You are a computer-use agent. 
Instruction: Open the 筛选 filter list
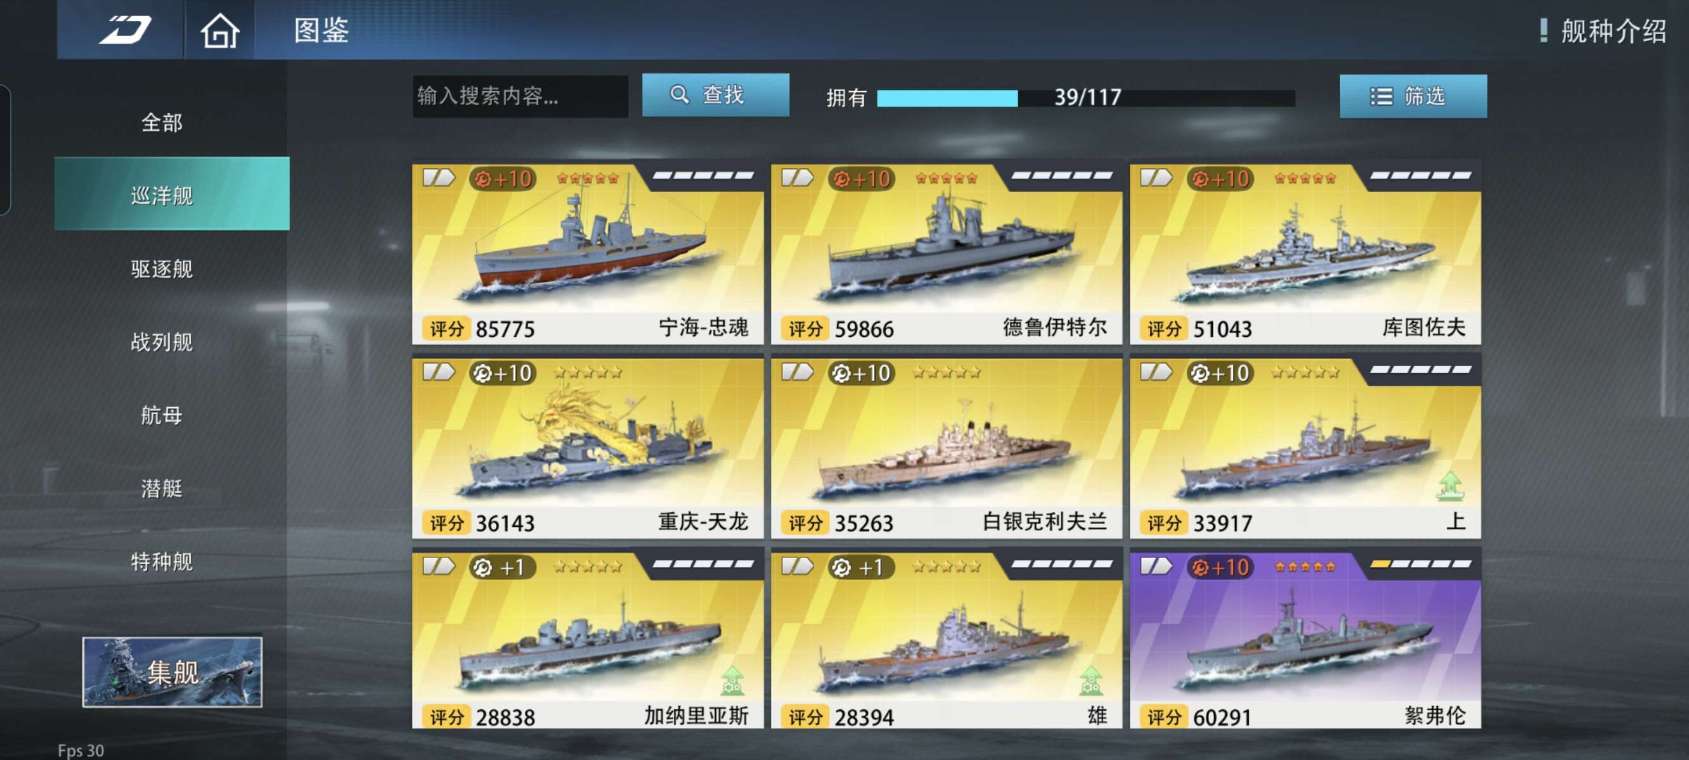[1413, 96]
